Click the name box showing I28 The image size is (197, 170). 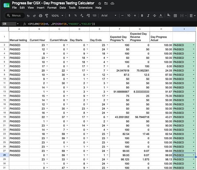pos(9,24)
